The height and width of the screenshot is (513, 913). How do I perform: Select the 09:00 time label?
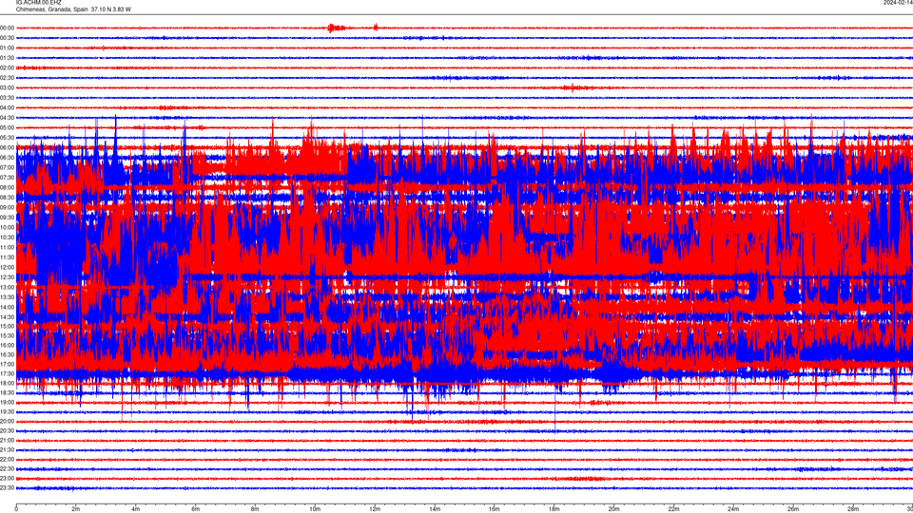pyautogui.click(x=7, y=208)
